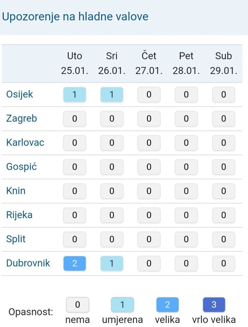Click the 'Upozorenje na hladne valove' heading

75,17
